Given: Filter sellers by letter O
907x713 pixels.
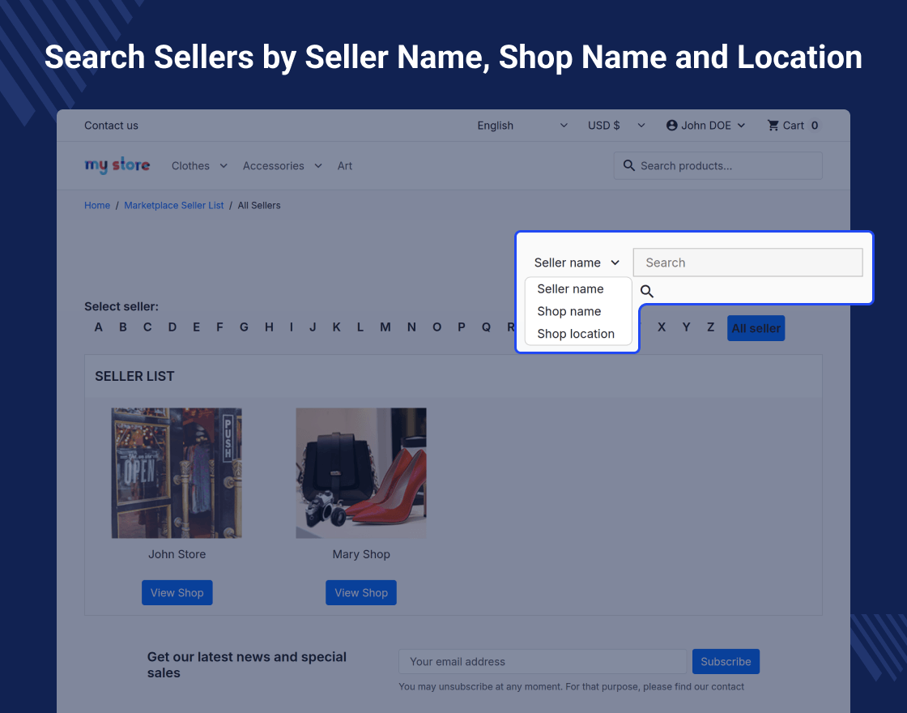Looking at the screenshot, I should 436,327.
